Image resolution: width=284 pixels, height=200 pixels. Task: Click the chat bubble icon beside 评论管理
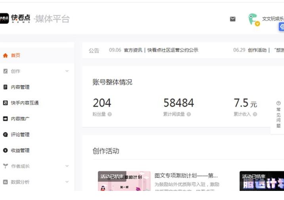pyautogui.click(x=6, y=135)
